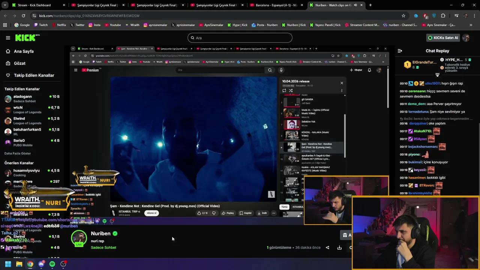Screen dimensions: 480x270
Task: Go back with browser back arrow
Action: (6, 16)
